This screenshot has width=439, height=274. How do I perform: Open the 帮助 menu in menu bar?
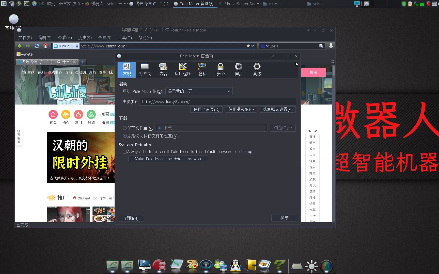pos(145,38)
